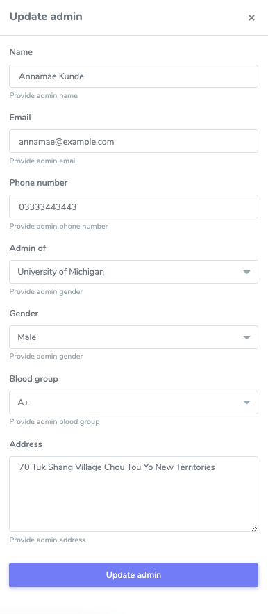Viewport: 268px width, 614px height.
Task: Click inside the Address text area
Action: [133, 494]
